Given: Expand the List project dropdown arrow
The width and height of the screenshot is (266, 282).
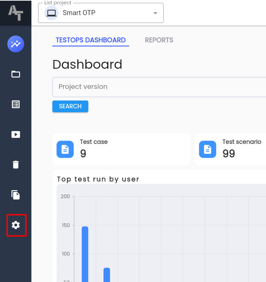Looking at the screenshot, I should pyautogui.click(x=155, y=13).
